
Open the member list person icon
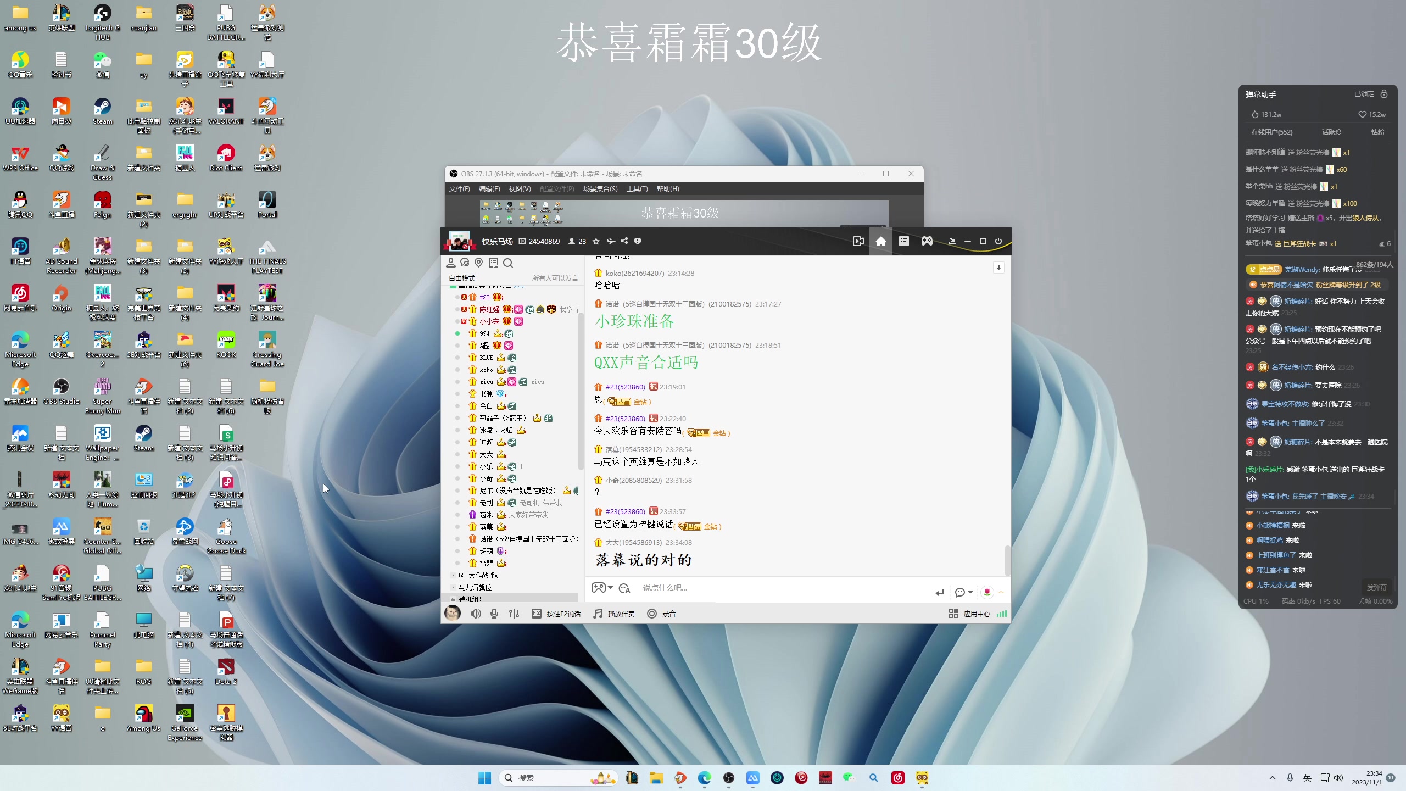pyautogui.click(x=451, y=263)
